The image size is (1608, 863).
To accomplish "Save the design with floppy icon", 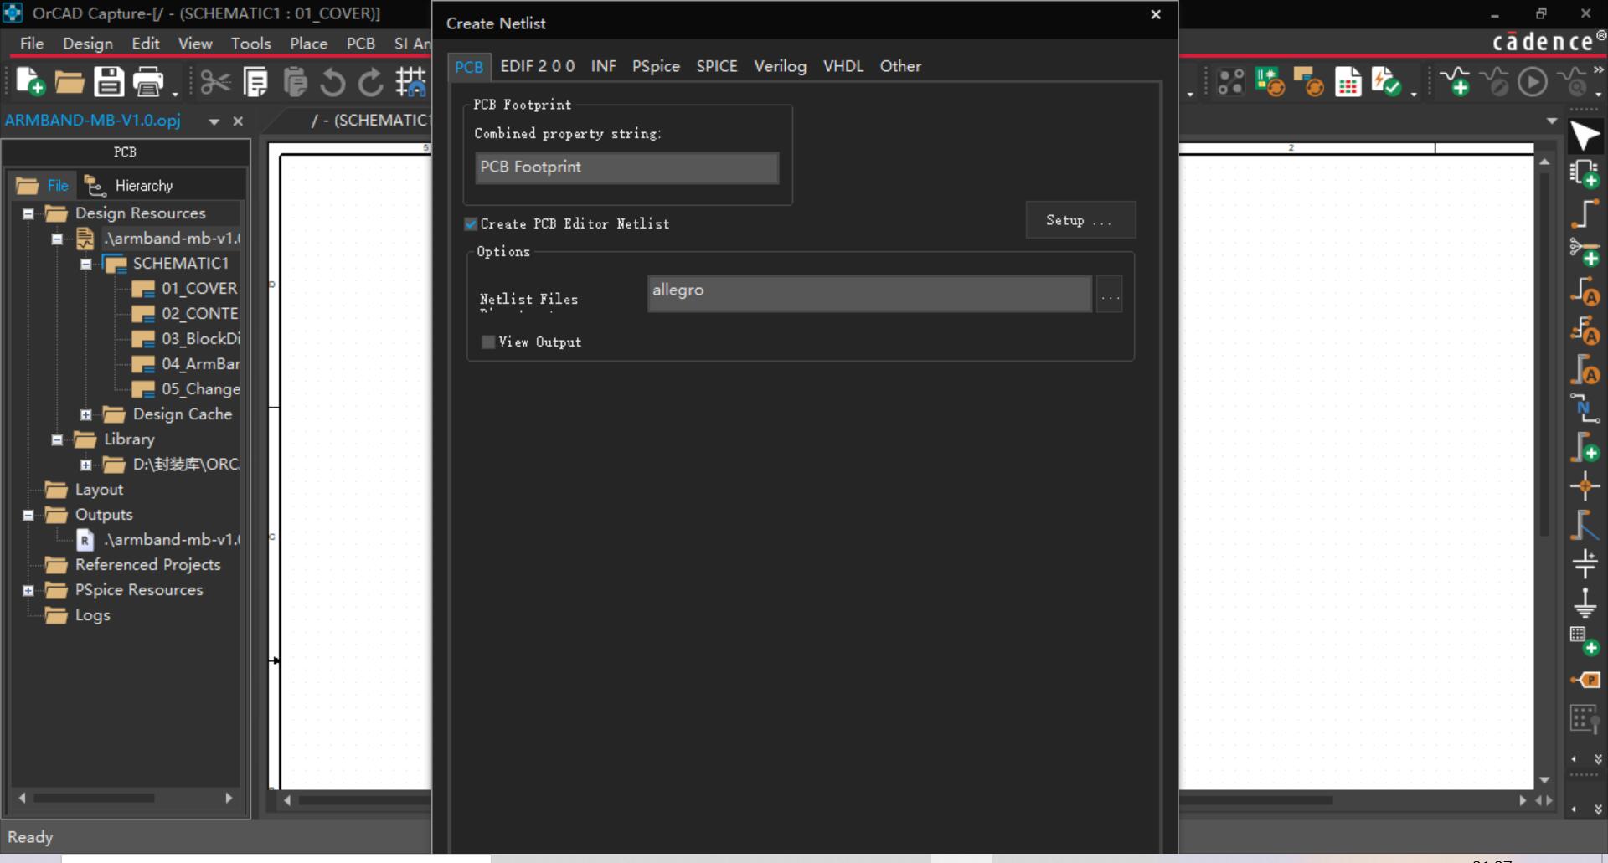I will click(109, 82).
